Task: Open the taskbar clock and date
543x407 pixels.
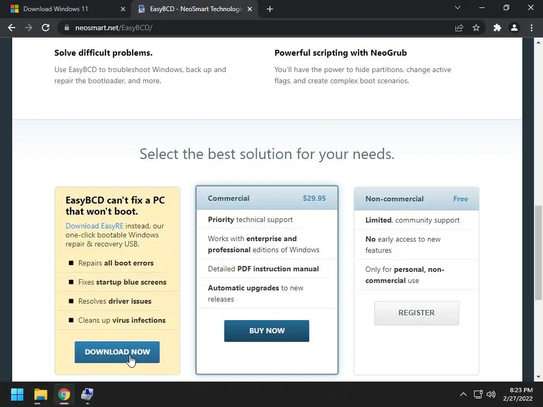Action: point(519,394)
